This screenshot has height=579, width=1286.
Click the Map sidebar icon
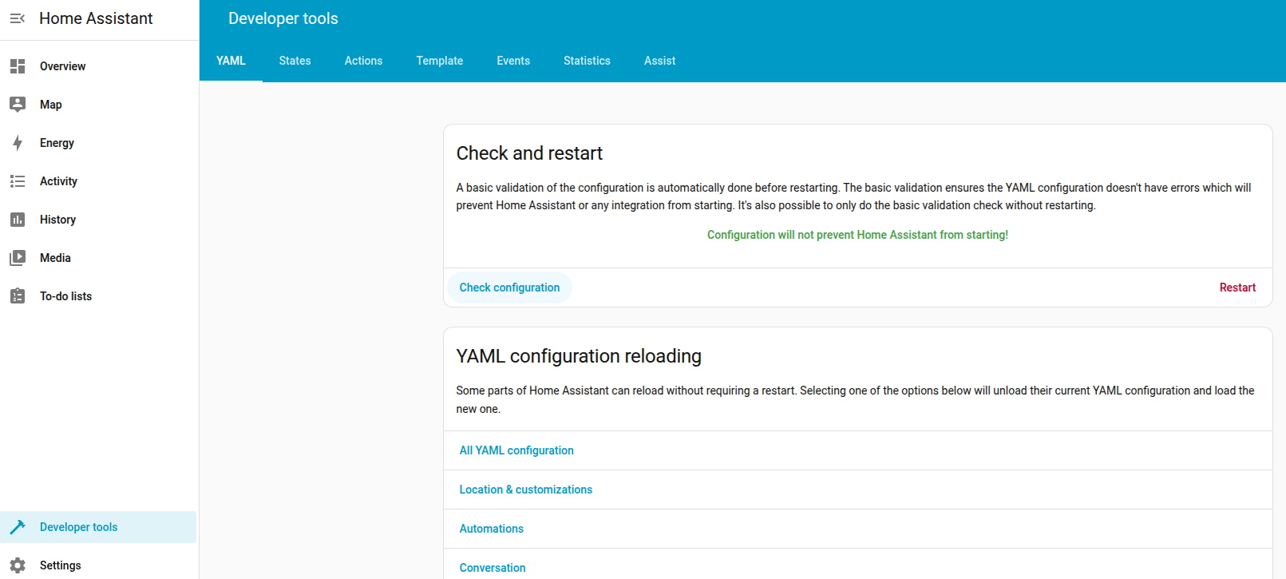18,105
